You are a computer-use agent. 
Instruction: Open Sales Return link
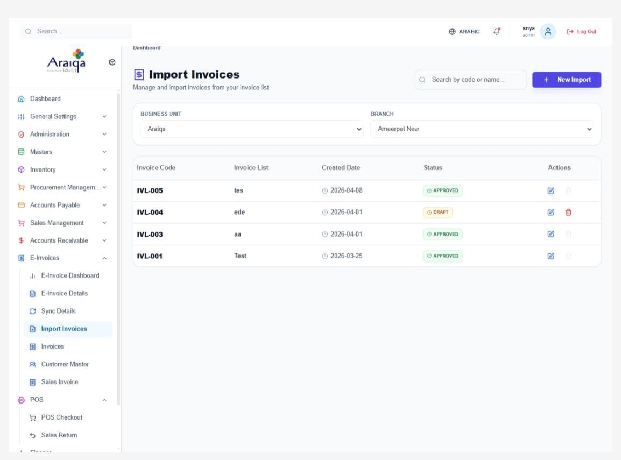click(x=68, y=435)
